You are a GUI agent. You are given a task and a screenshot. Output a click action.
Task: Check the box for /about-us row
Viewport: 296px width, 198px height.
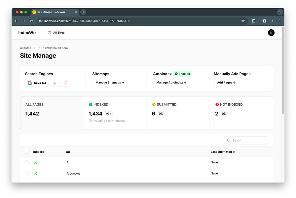[x=27, y=173]
